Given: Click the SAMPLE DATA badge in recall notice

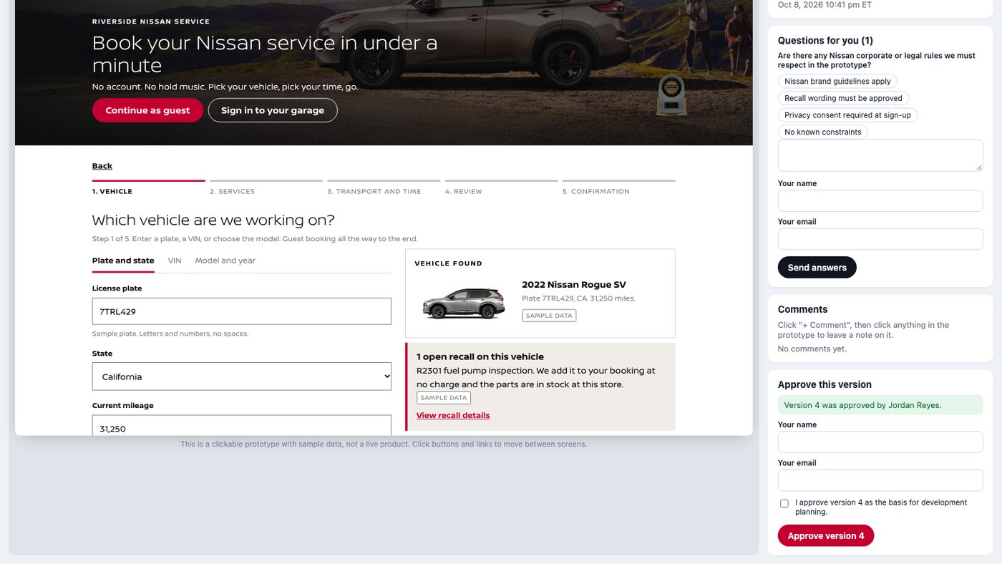Looking at the screenshot, I should pyautogui.click(x=444, y=398).
